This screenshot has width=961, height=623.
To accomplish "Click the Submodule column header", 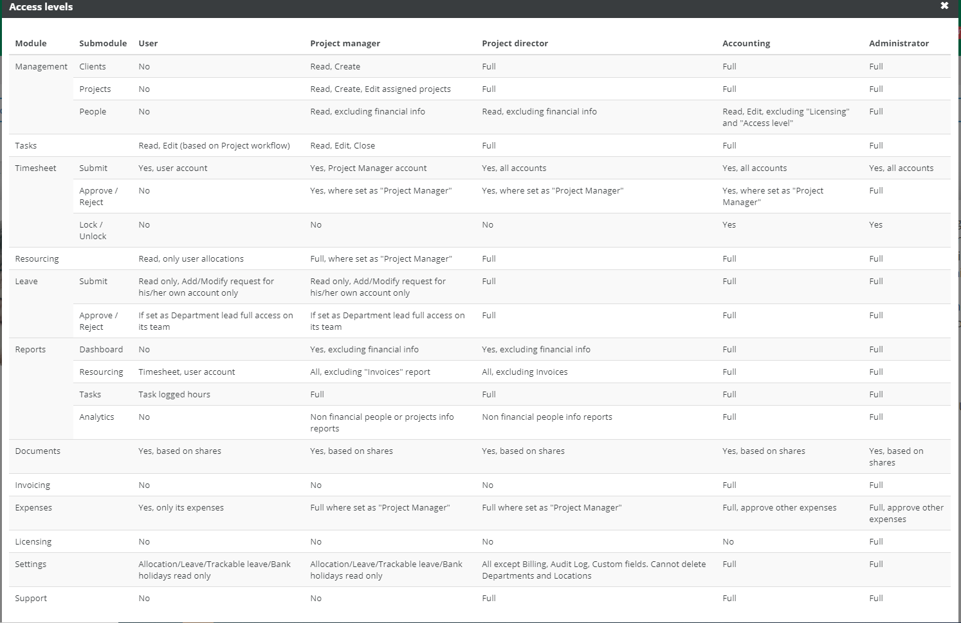I will 103,43.
